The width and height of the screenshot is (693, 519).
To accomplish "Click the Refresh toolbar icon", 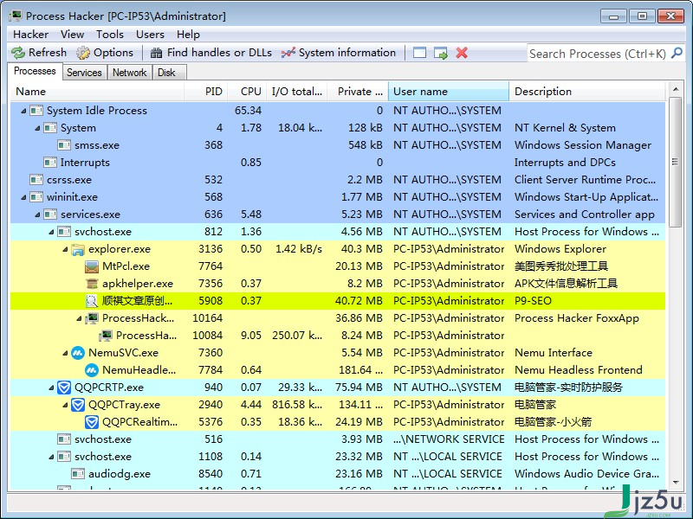I will [x=18, y=53].
